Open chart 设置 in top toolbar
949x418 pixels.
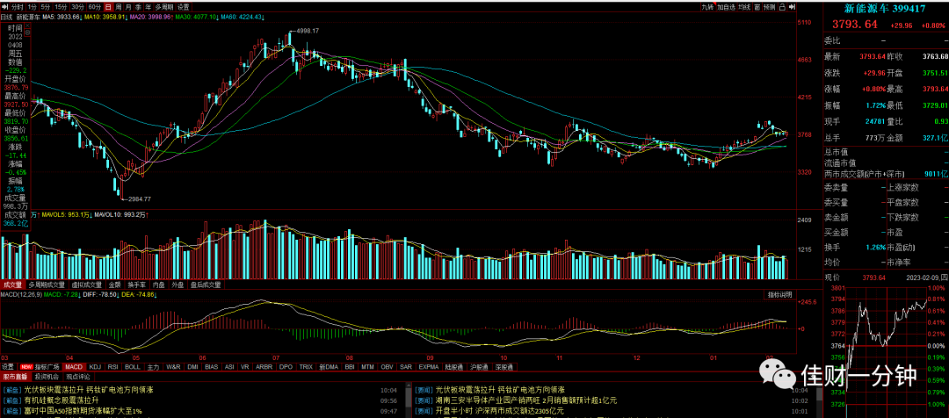coord(184,7)
